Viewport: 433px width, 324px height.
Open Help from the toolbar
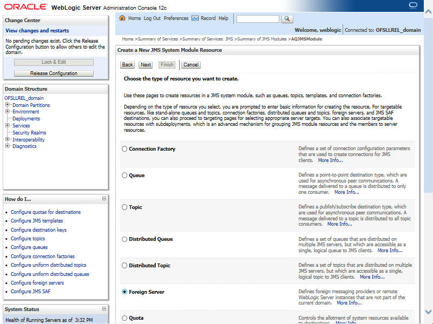coord(224,18)
